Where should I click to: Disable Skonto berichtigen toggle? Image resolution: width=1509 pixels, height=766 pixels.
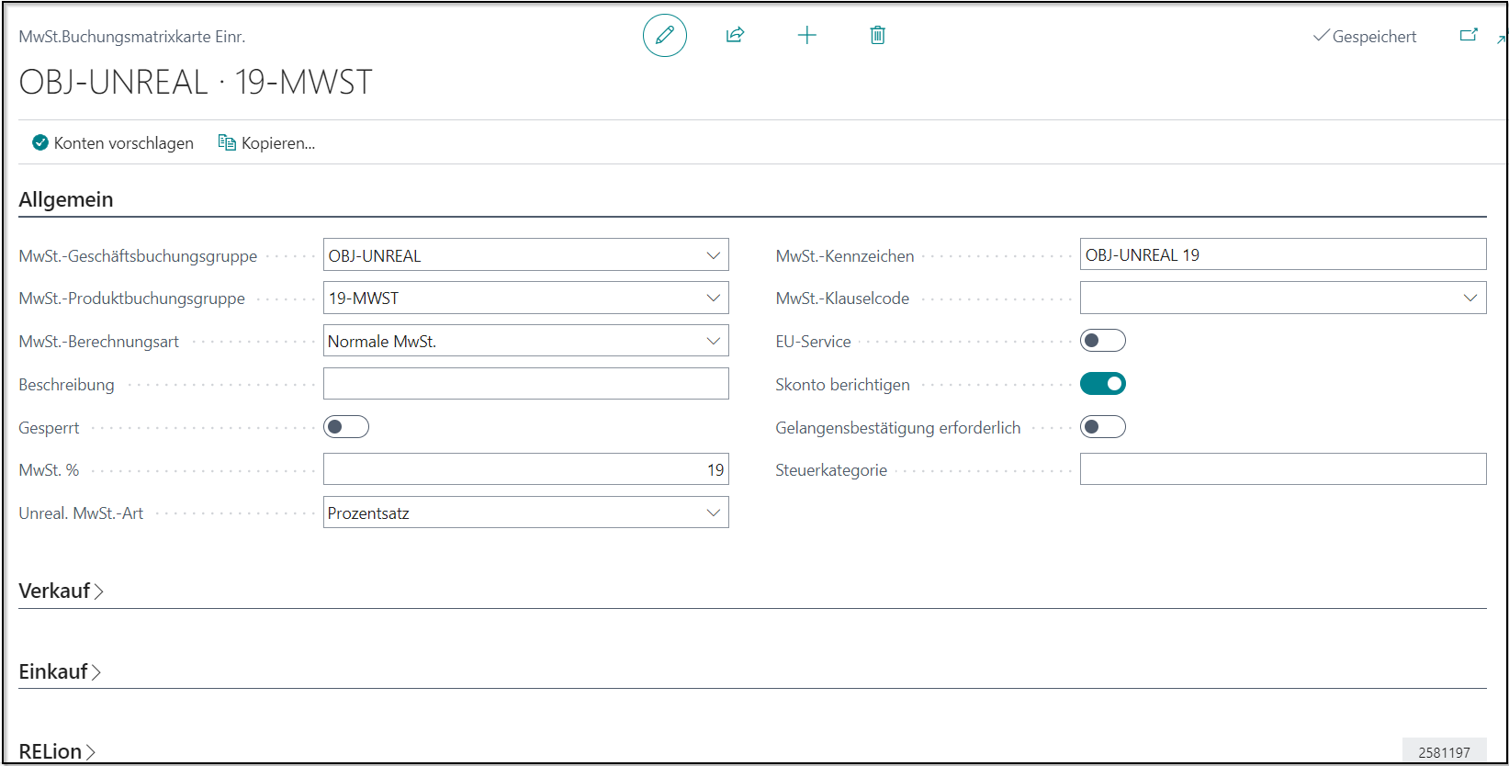pyautogui.click(x=1102, y=384)
